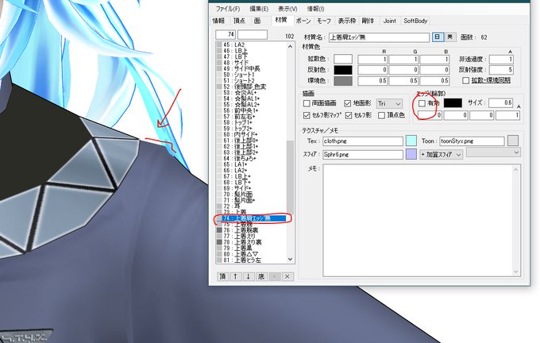Screen dimensions: 540x343
Task: Pick the 環境色 ambient color swatch
Action: click(343, 81)
